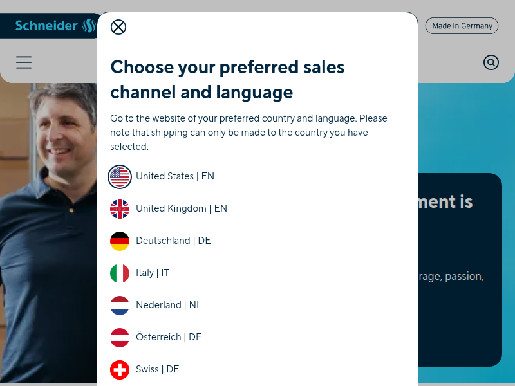The image size is (515, 386).
Task: Close the sales channel dialog
Action: coord(118,27)
